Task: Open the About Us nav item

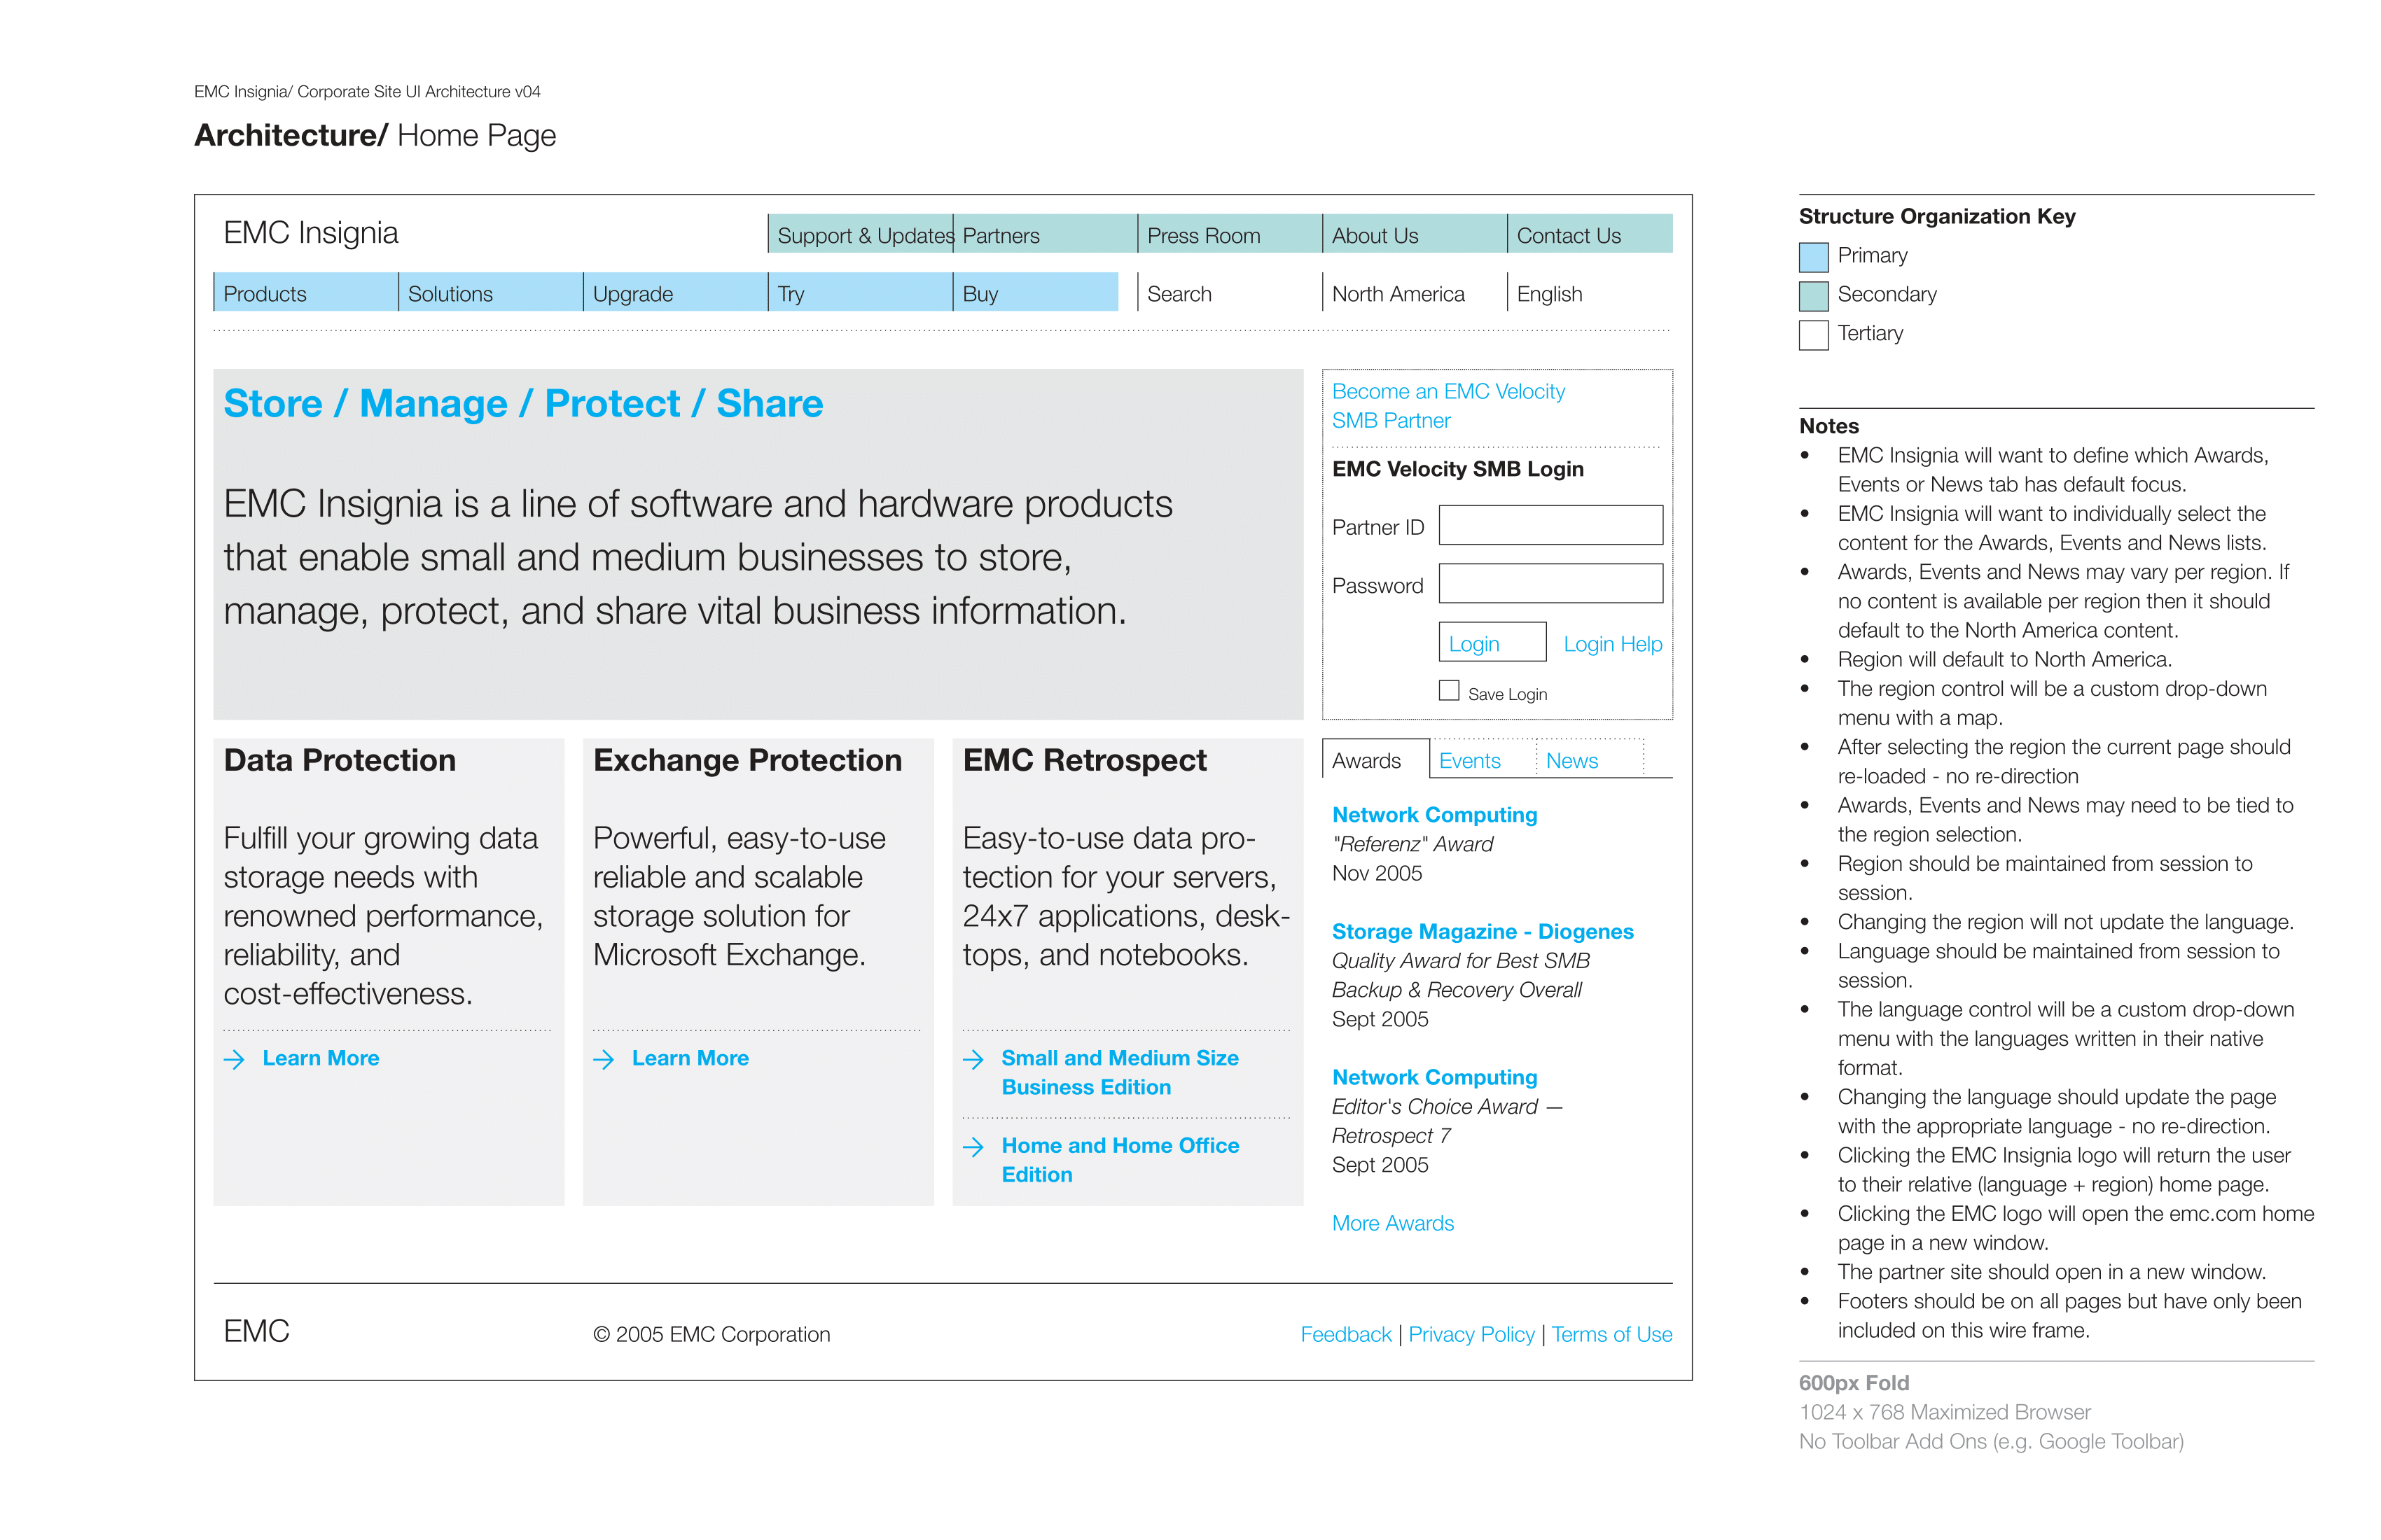Action: (1415, 234)
